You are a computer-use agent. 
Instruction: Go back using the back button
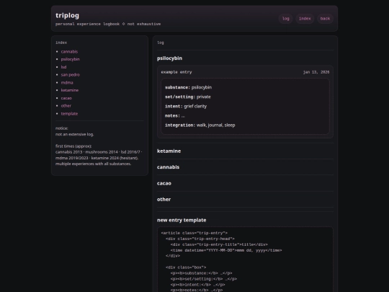click(325, 19)
